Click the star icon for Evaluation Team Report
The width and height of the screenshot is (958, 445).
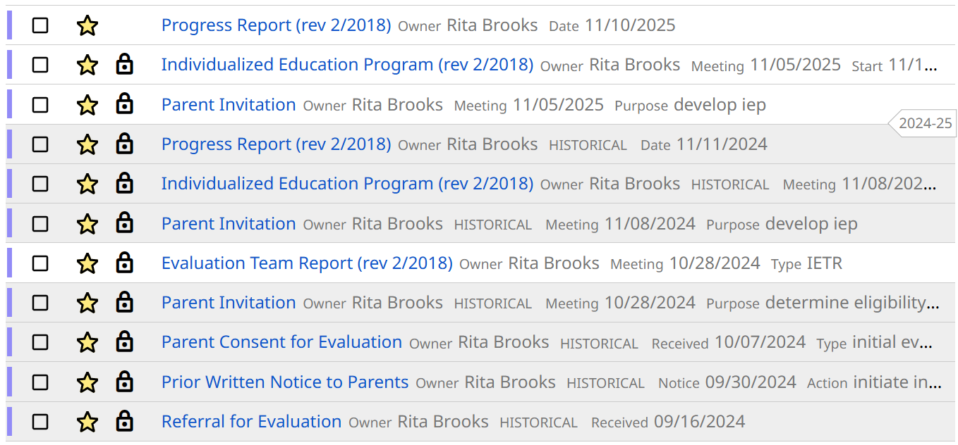87,263
